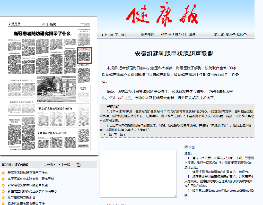This screenshot has height=205, width=263.
Task: Click orange arrow beside 高原医学动物实验室落户青海玉树
Action: pyautogui.click(x=3, y=179)
